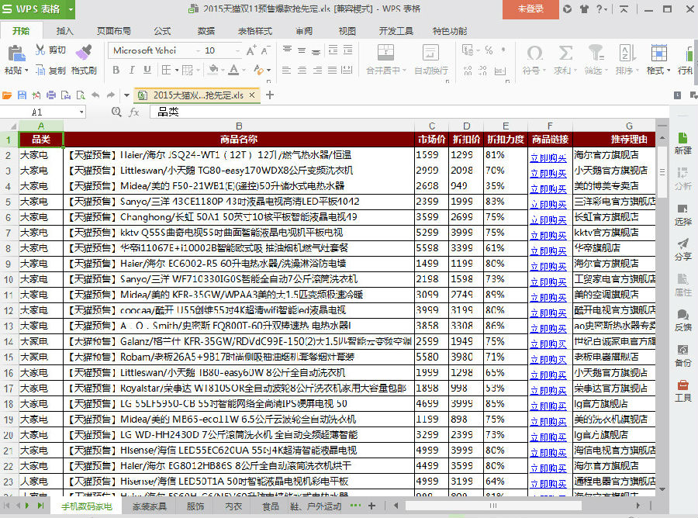Open the font name dropdown Microsoft YaHei
Viewport: 698px width, 518px height.
click(198, 50)
